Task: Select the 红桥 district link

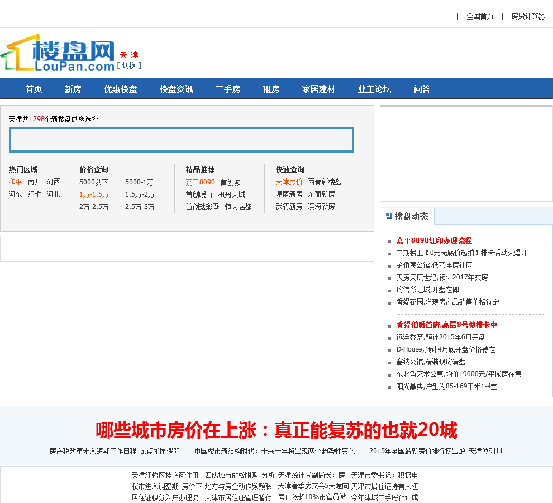Action: pyautogui.click(x=34, y=194)
